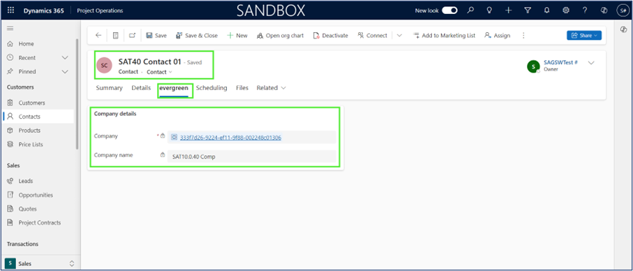Click the lightbulb assistant icon
633x271 pixels.
(x=489, y=10)
